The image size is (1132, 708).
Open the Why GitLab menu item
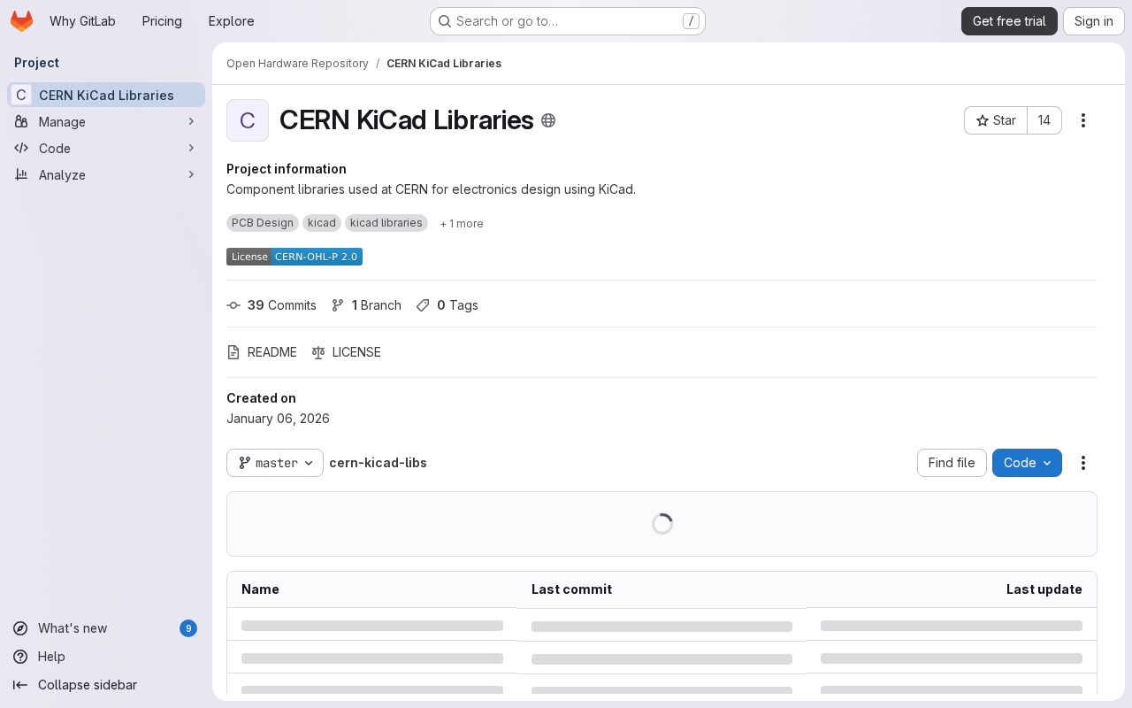pos(82,21)
